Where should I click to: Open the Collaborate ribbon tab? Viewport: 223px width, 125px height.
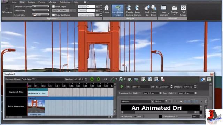pyautogui.click(x=65, y=2)
